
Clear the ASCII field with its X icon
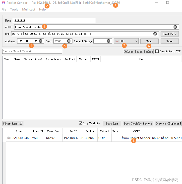click(175, 27)
